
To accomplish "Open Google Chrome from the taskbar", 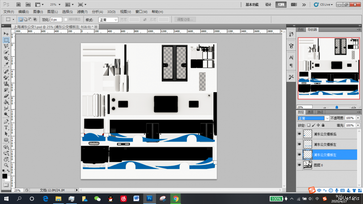I will [176, 199].
